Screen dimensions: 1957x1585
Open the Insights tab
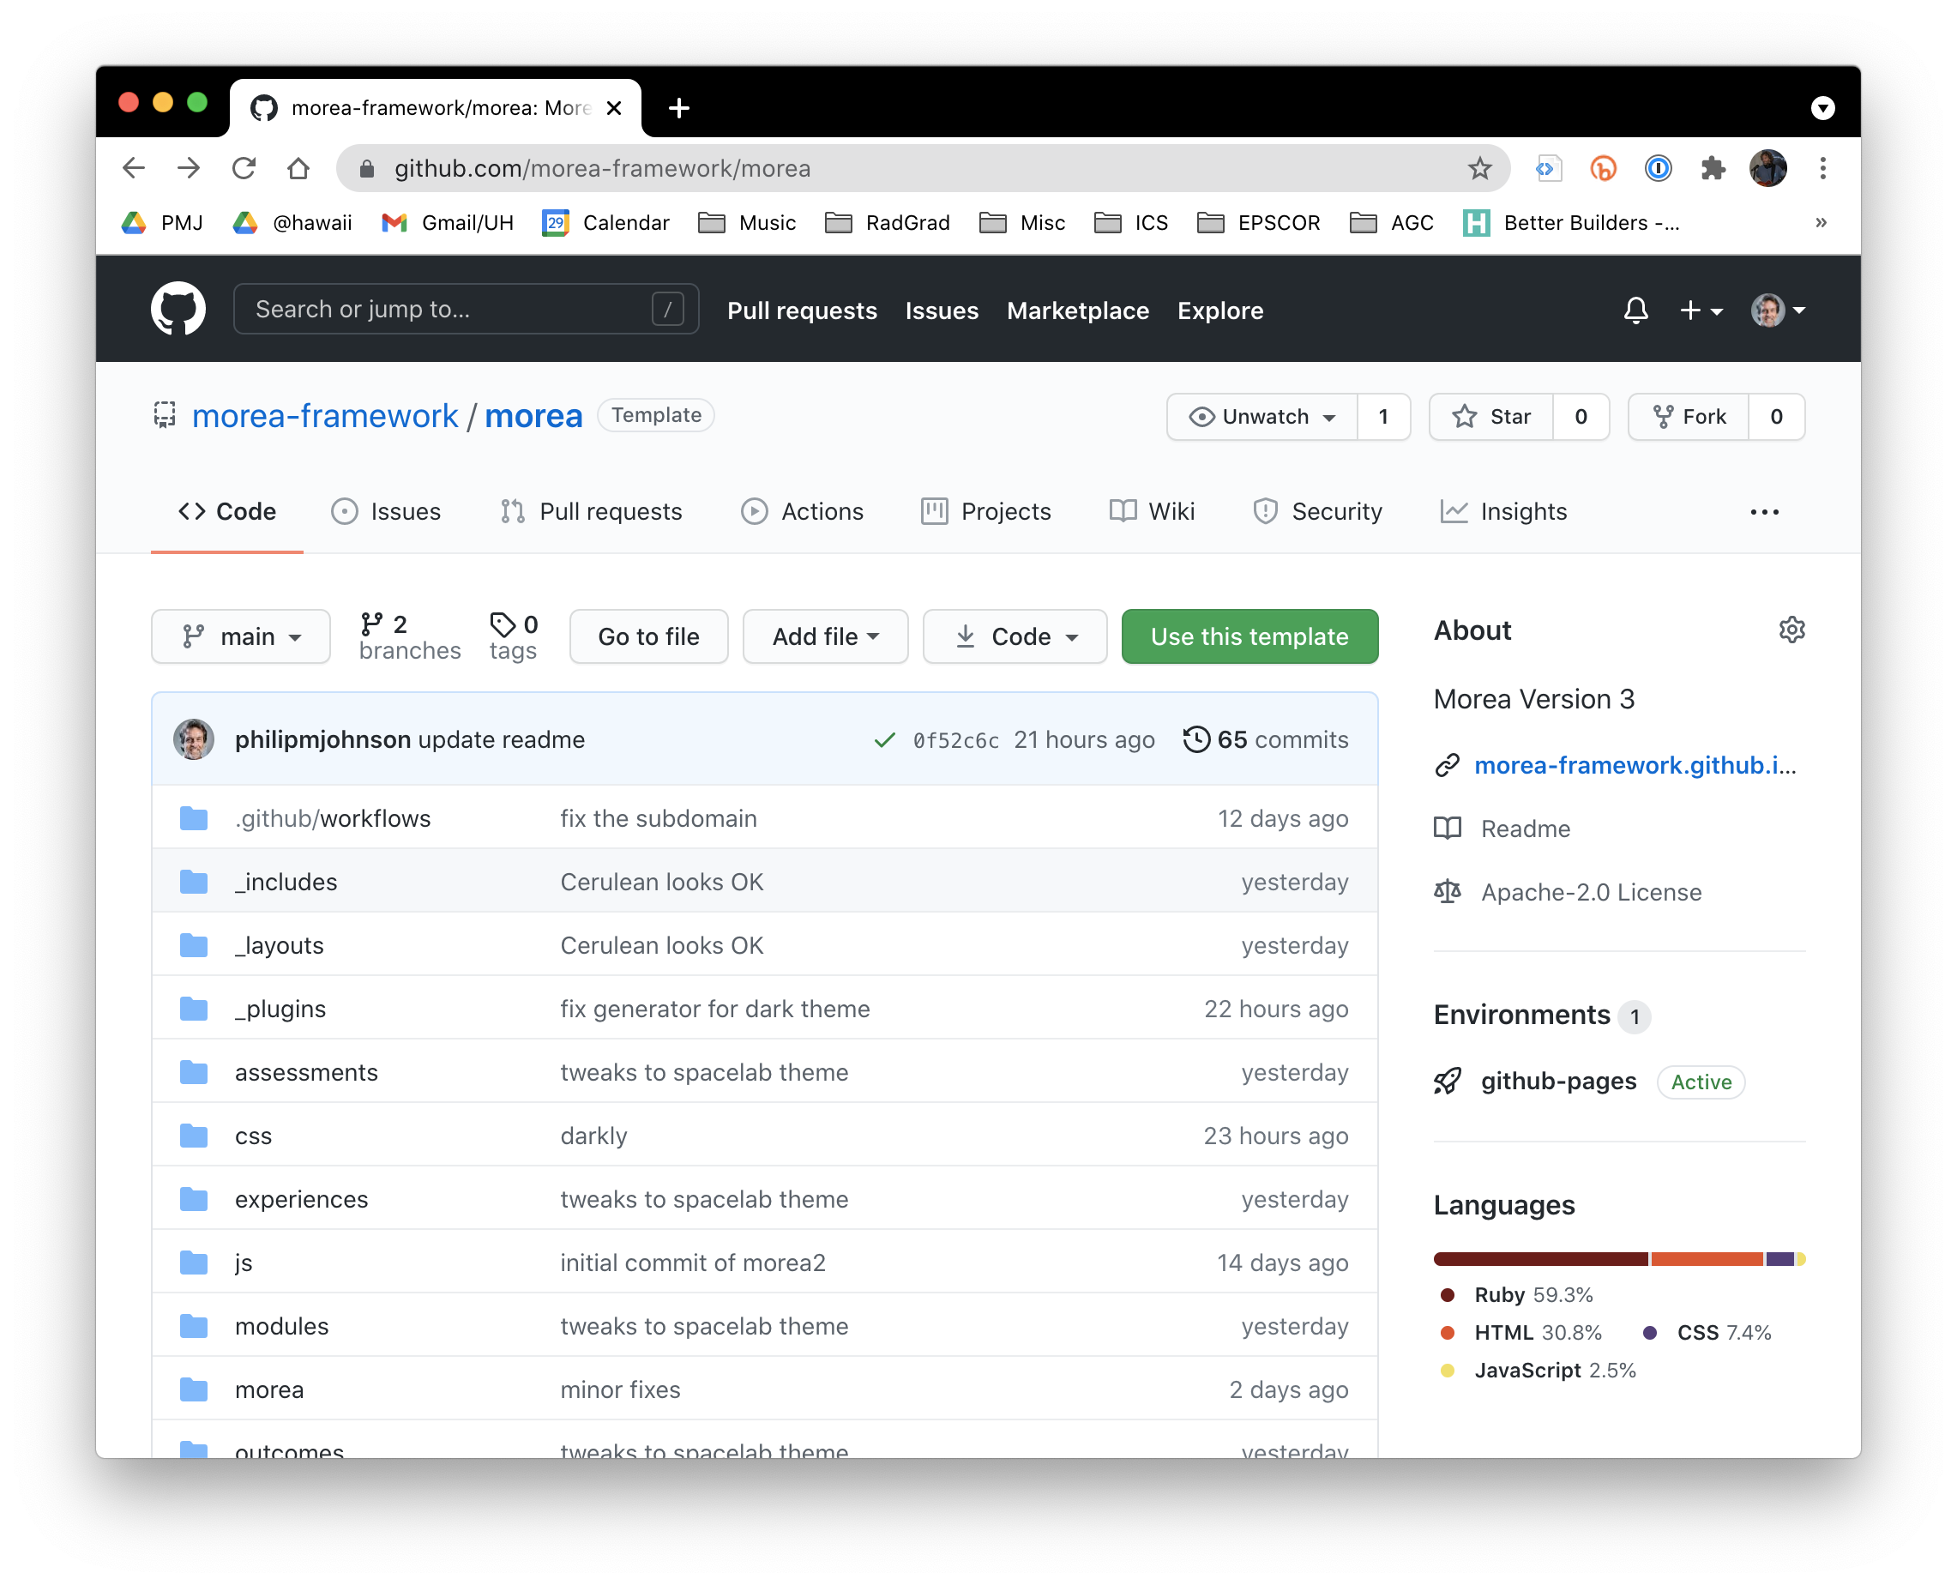click(1503, 511)
